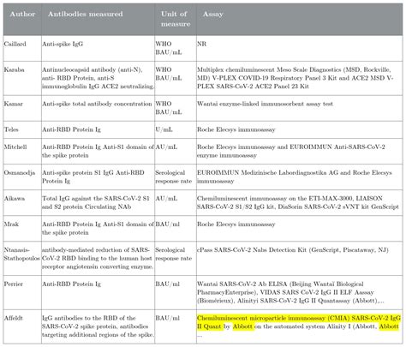Viewport: 406px width, 347px height.
Task: Click 'AU/mL' unit in Mitchell row
Action: pyautogui.click(x=176, y=151)
